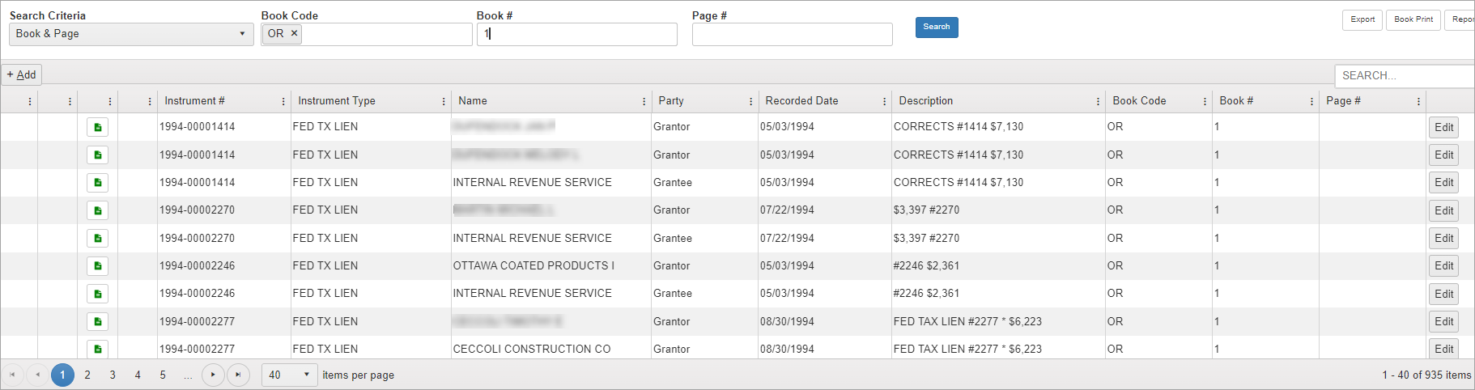Screen dimensions: 1475x390
Task: Open Name column options menu
Action: click(x=644, y=101)
